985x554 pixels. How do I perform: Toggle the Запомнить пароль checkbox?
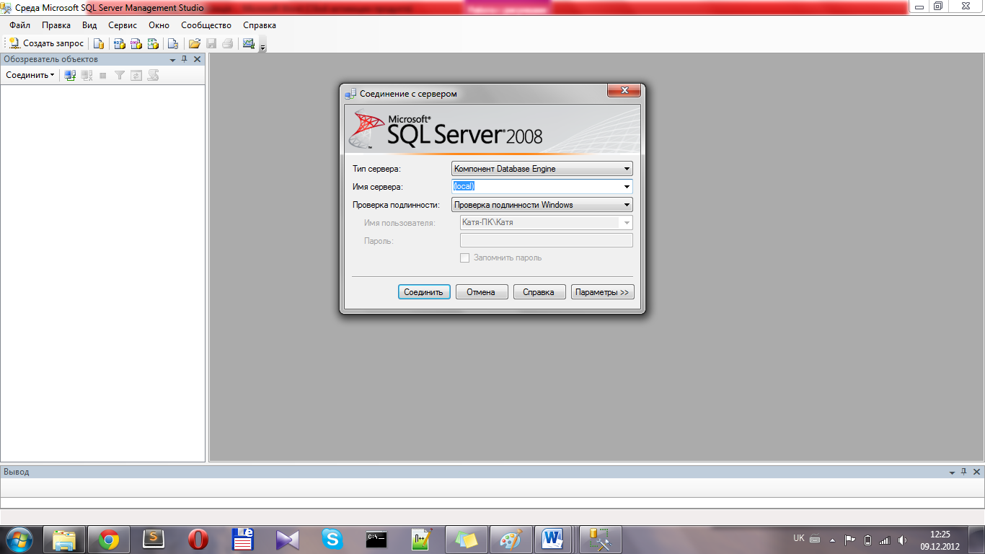(465, 258)
